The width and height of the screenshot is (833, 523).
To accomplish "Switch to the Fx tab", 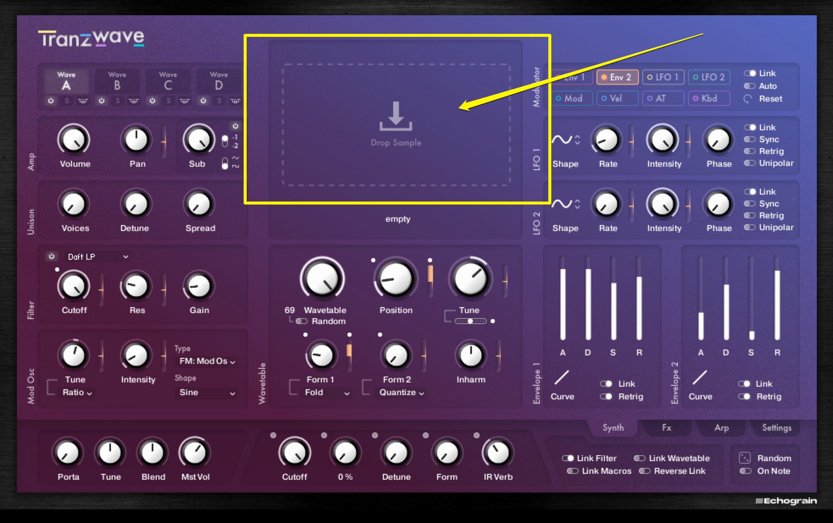I will click(667, 427).
